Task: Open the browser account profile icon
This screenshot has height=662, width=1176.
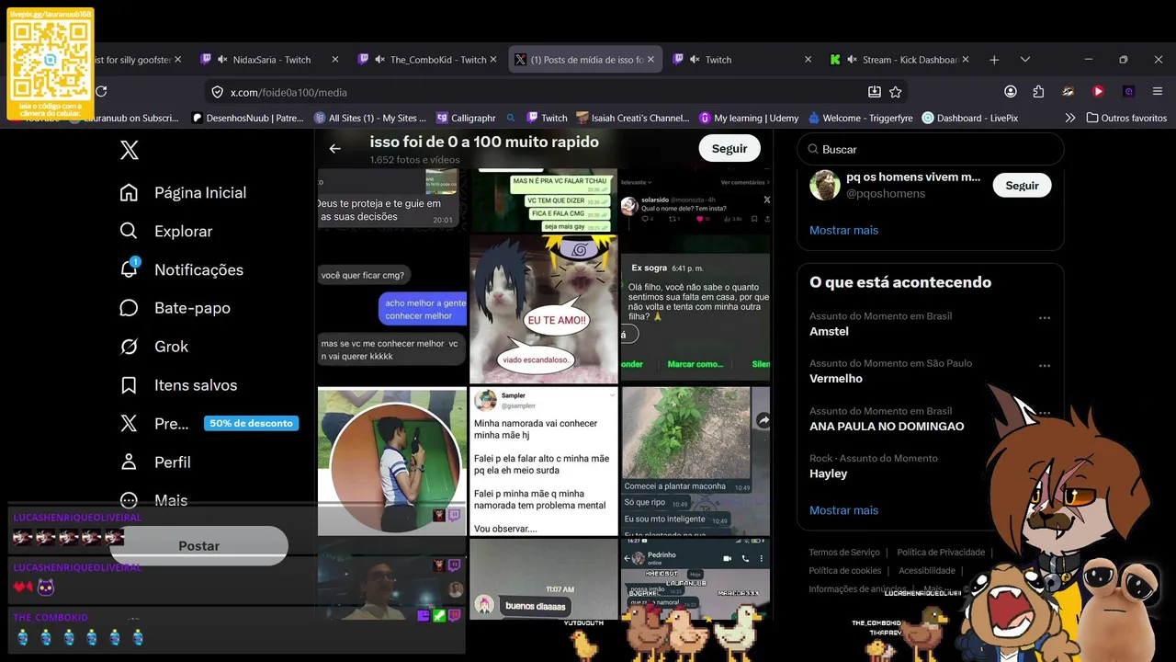Action: (x=1011, y=92)
